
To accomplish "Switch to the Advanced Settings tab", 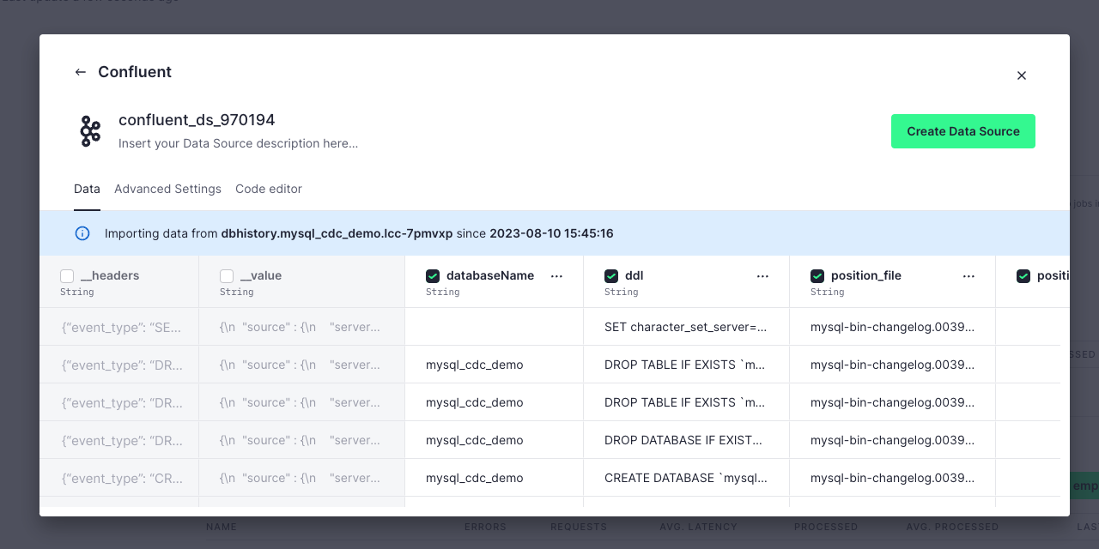I will point(167,189).
